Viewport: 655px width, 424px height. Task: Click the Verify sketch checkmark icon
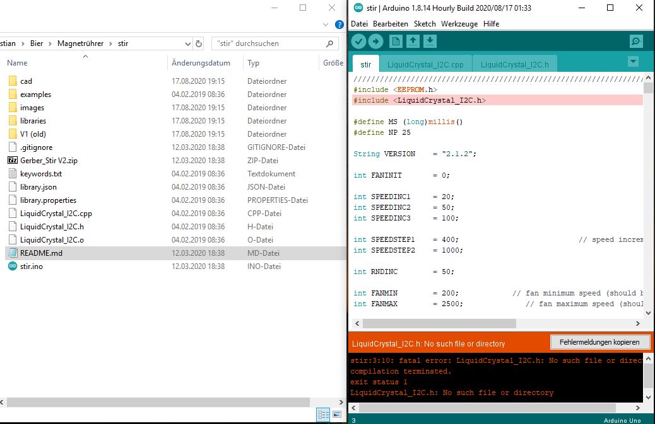click(358, 42)
